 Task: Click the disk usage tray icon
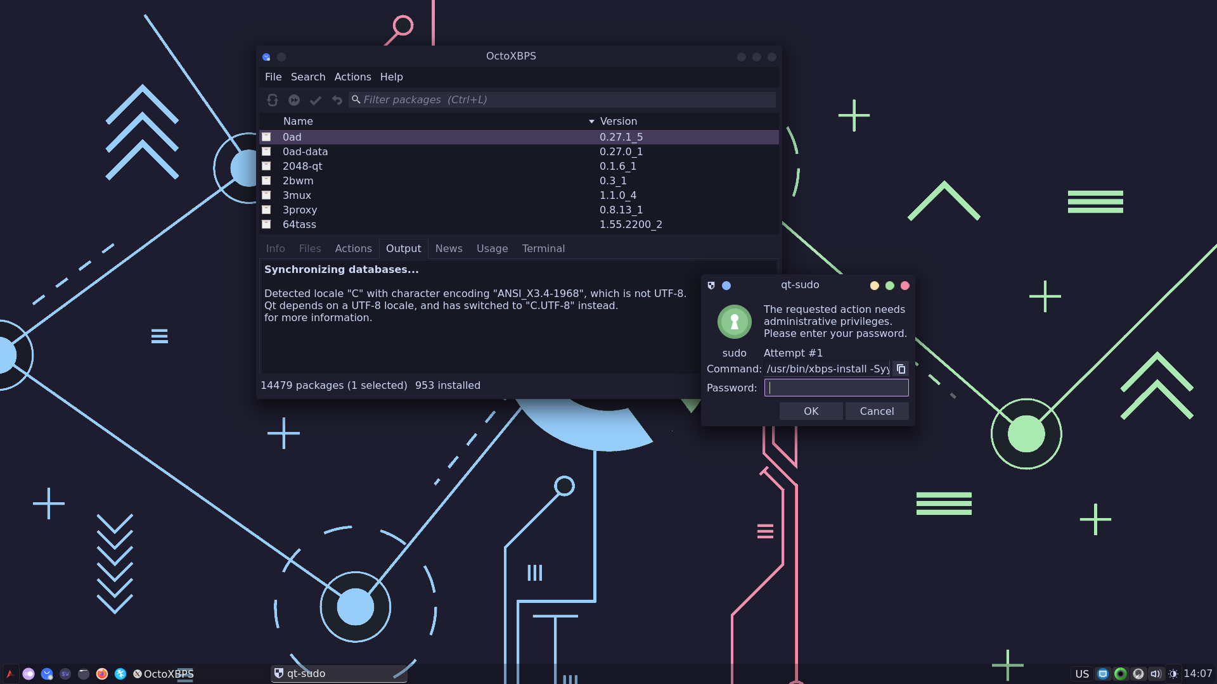pos(1138,674)
